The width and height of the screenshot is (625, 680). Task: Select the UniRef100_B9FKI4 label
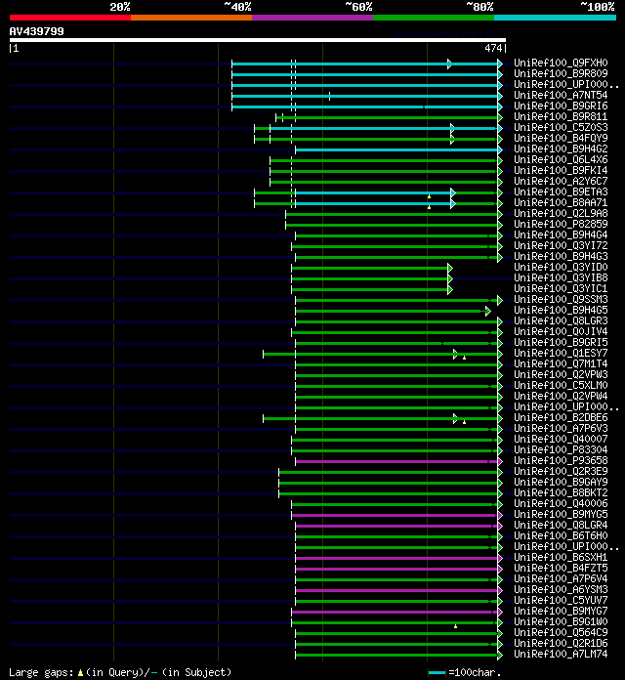click(x=561, y=170)
